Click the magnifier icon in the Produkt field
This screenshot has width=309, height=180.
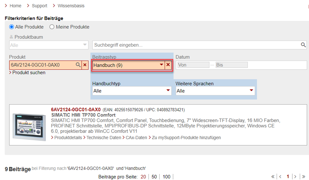pyautogui.click(x=78, y=65)
